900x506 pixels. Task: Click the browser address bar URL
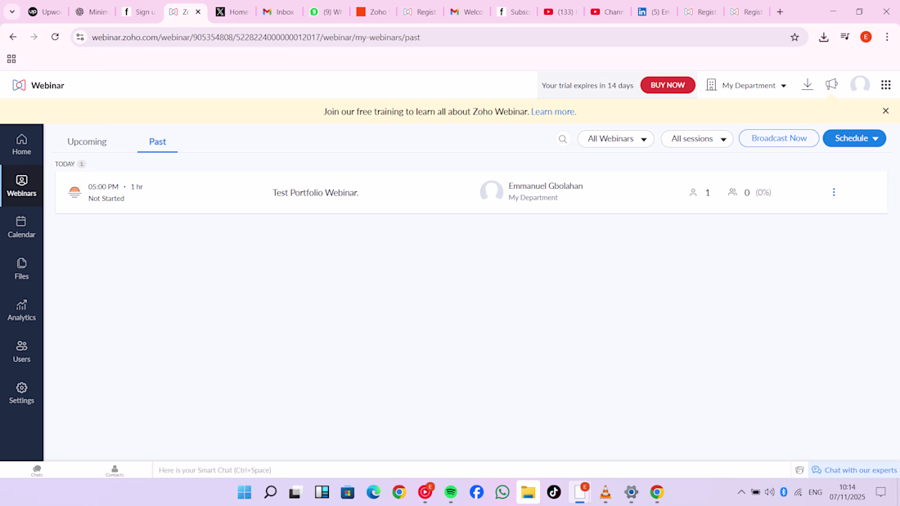pos(256,38)
